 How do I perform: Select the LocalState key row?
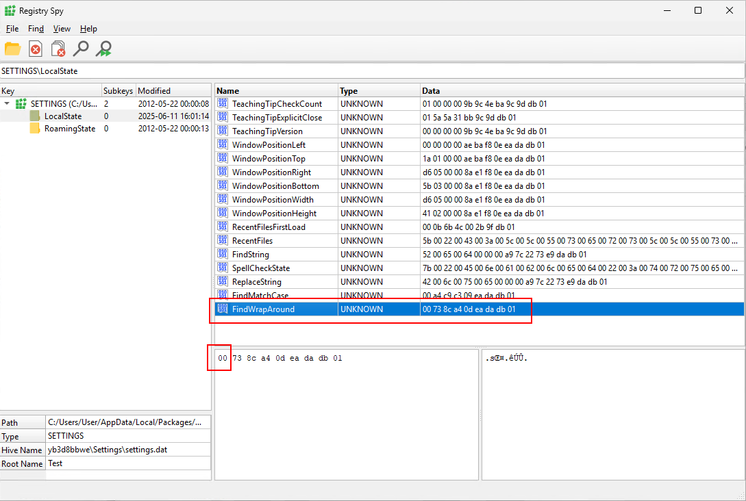pyautogui.click(x=105, y=116)
